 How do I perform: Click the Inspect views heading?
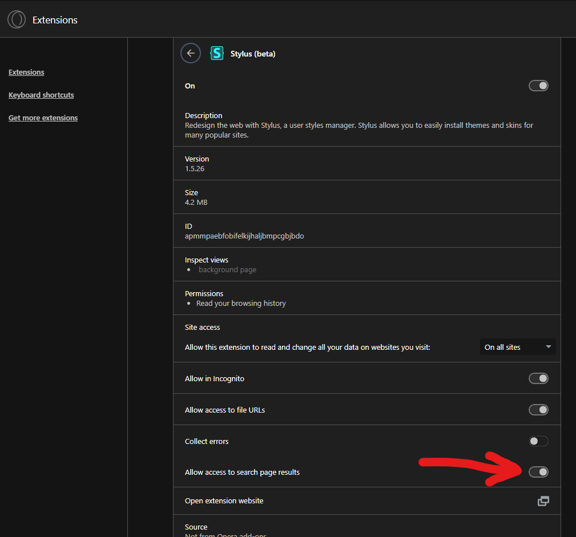point(207,260)
